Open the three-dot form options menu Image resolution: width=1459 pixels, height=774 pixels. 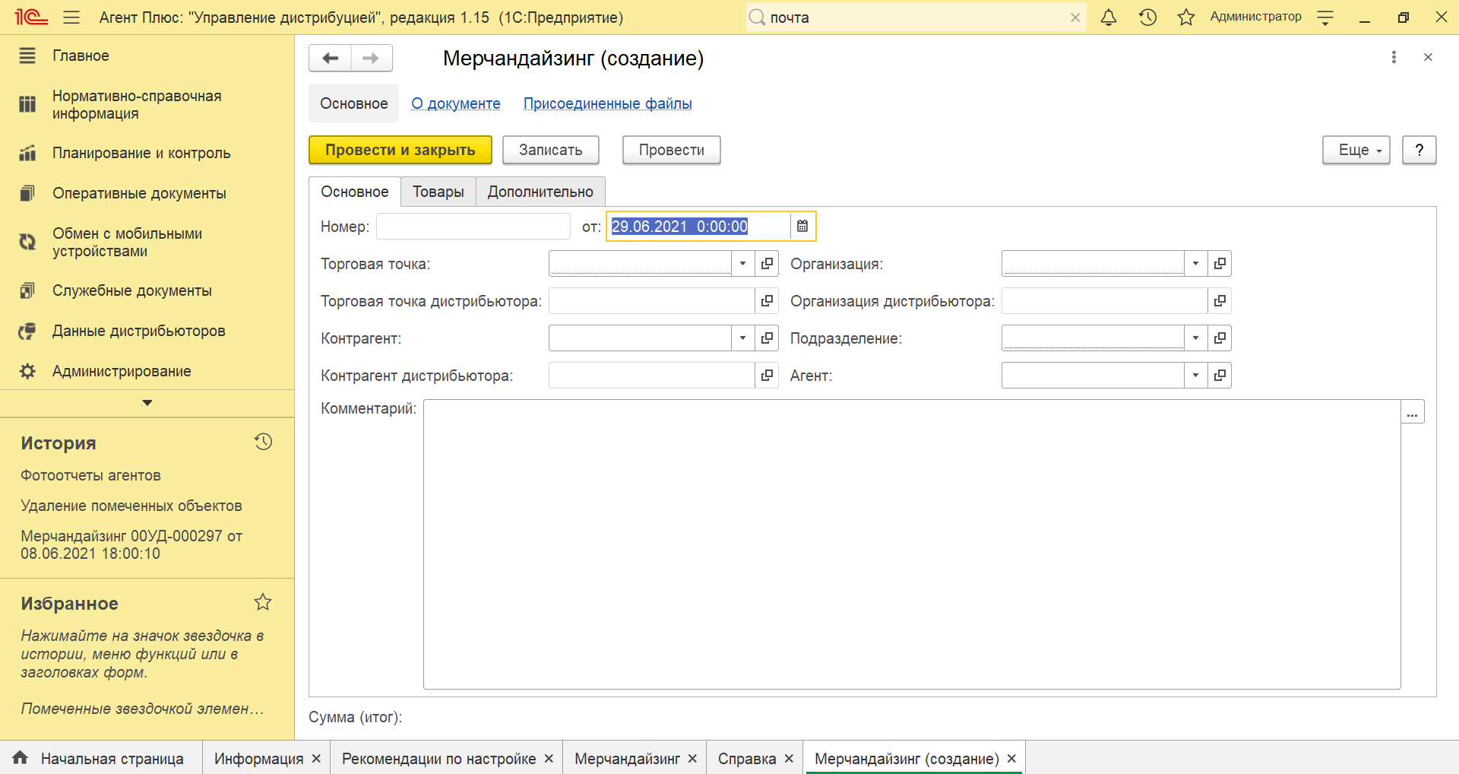(x=1394, y=57)
